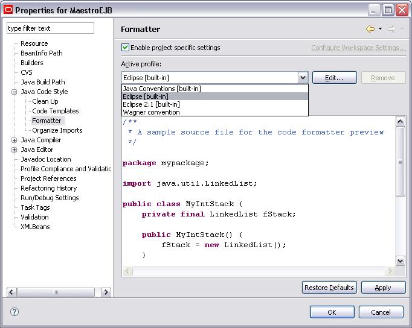This screenshot has width=412, height=328.
Task: Open the back history dropdown arrow
Action: coord(380,29)
